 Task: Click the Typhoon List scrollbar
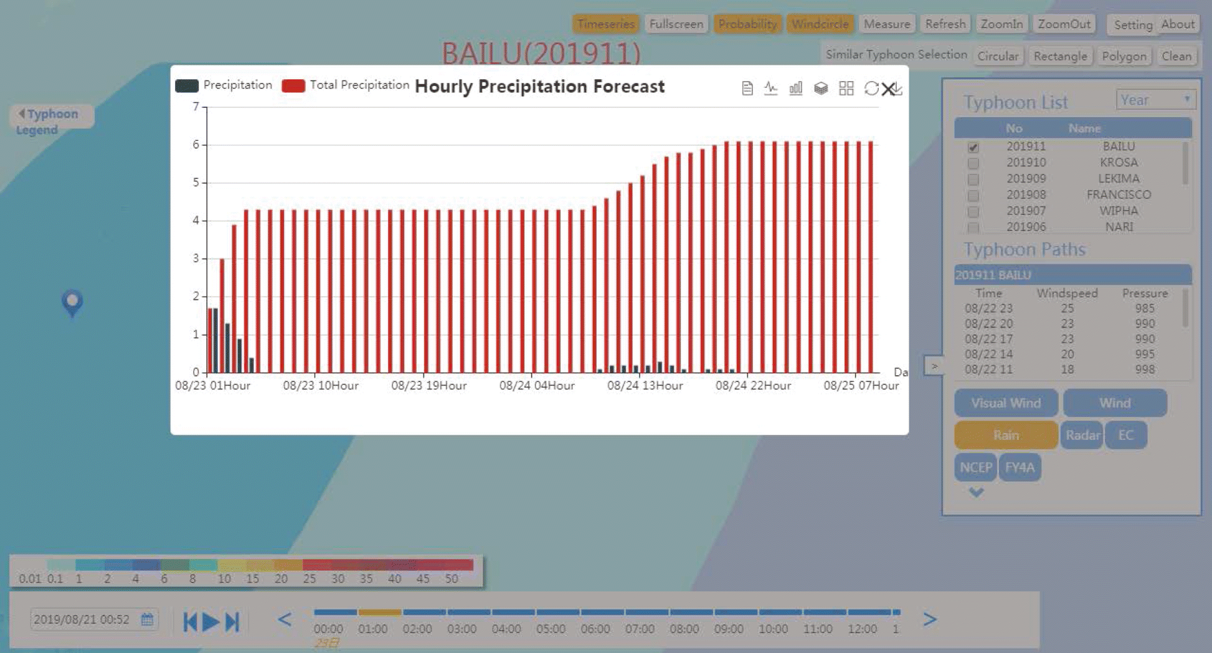point(1185,163)
